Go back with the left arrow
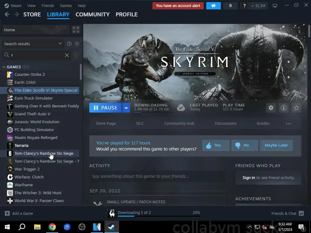The height and width of the screenshot is (233, 311). 7,15
